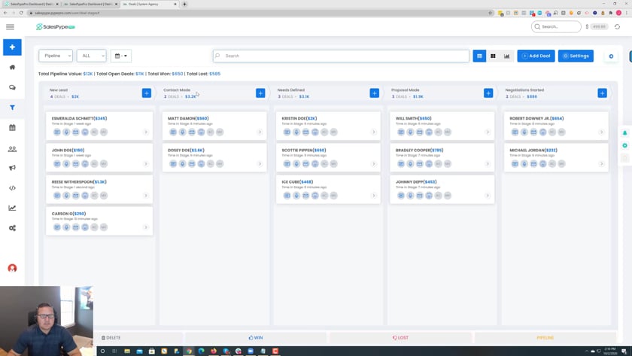Open the calendar date range dropdown
This screenshot has height=356, width=632.
pos(121,56)
